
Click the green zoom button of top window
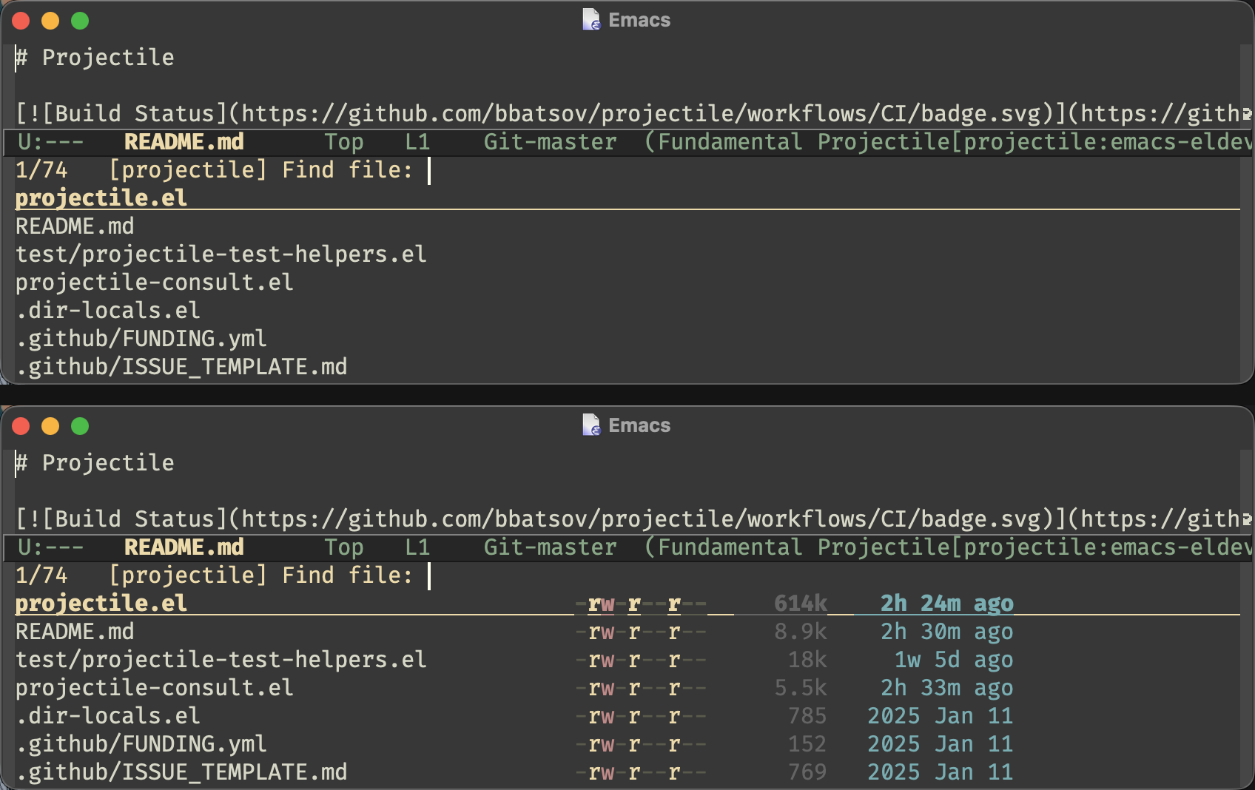(80, 21)
